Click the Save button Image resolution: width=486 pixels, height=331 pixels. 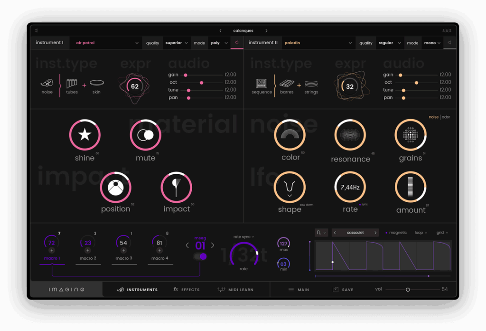click(x=343, y=290)
